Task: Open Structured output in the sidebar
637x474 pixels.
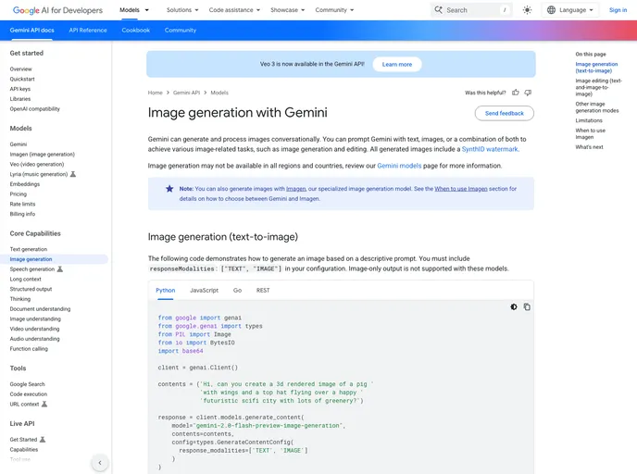Action: point(31,289)
